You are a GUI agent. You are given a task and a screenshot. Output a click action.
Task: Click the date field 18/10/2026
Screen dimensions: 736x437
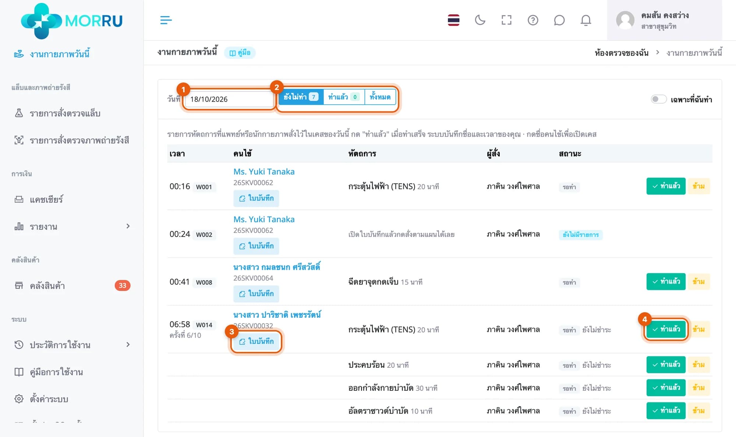pos(228,99)
